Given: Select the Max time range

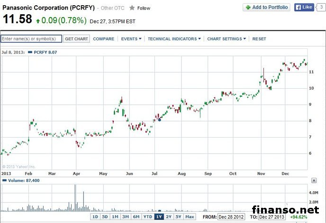Looking at the screenshot, I should pos(190,217).
